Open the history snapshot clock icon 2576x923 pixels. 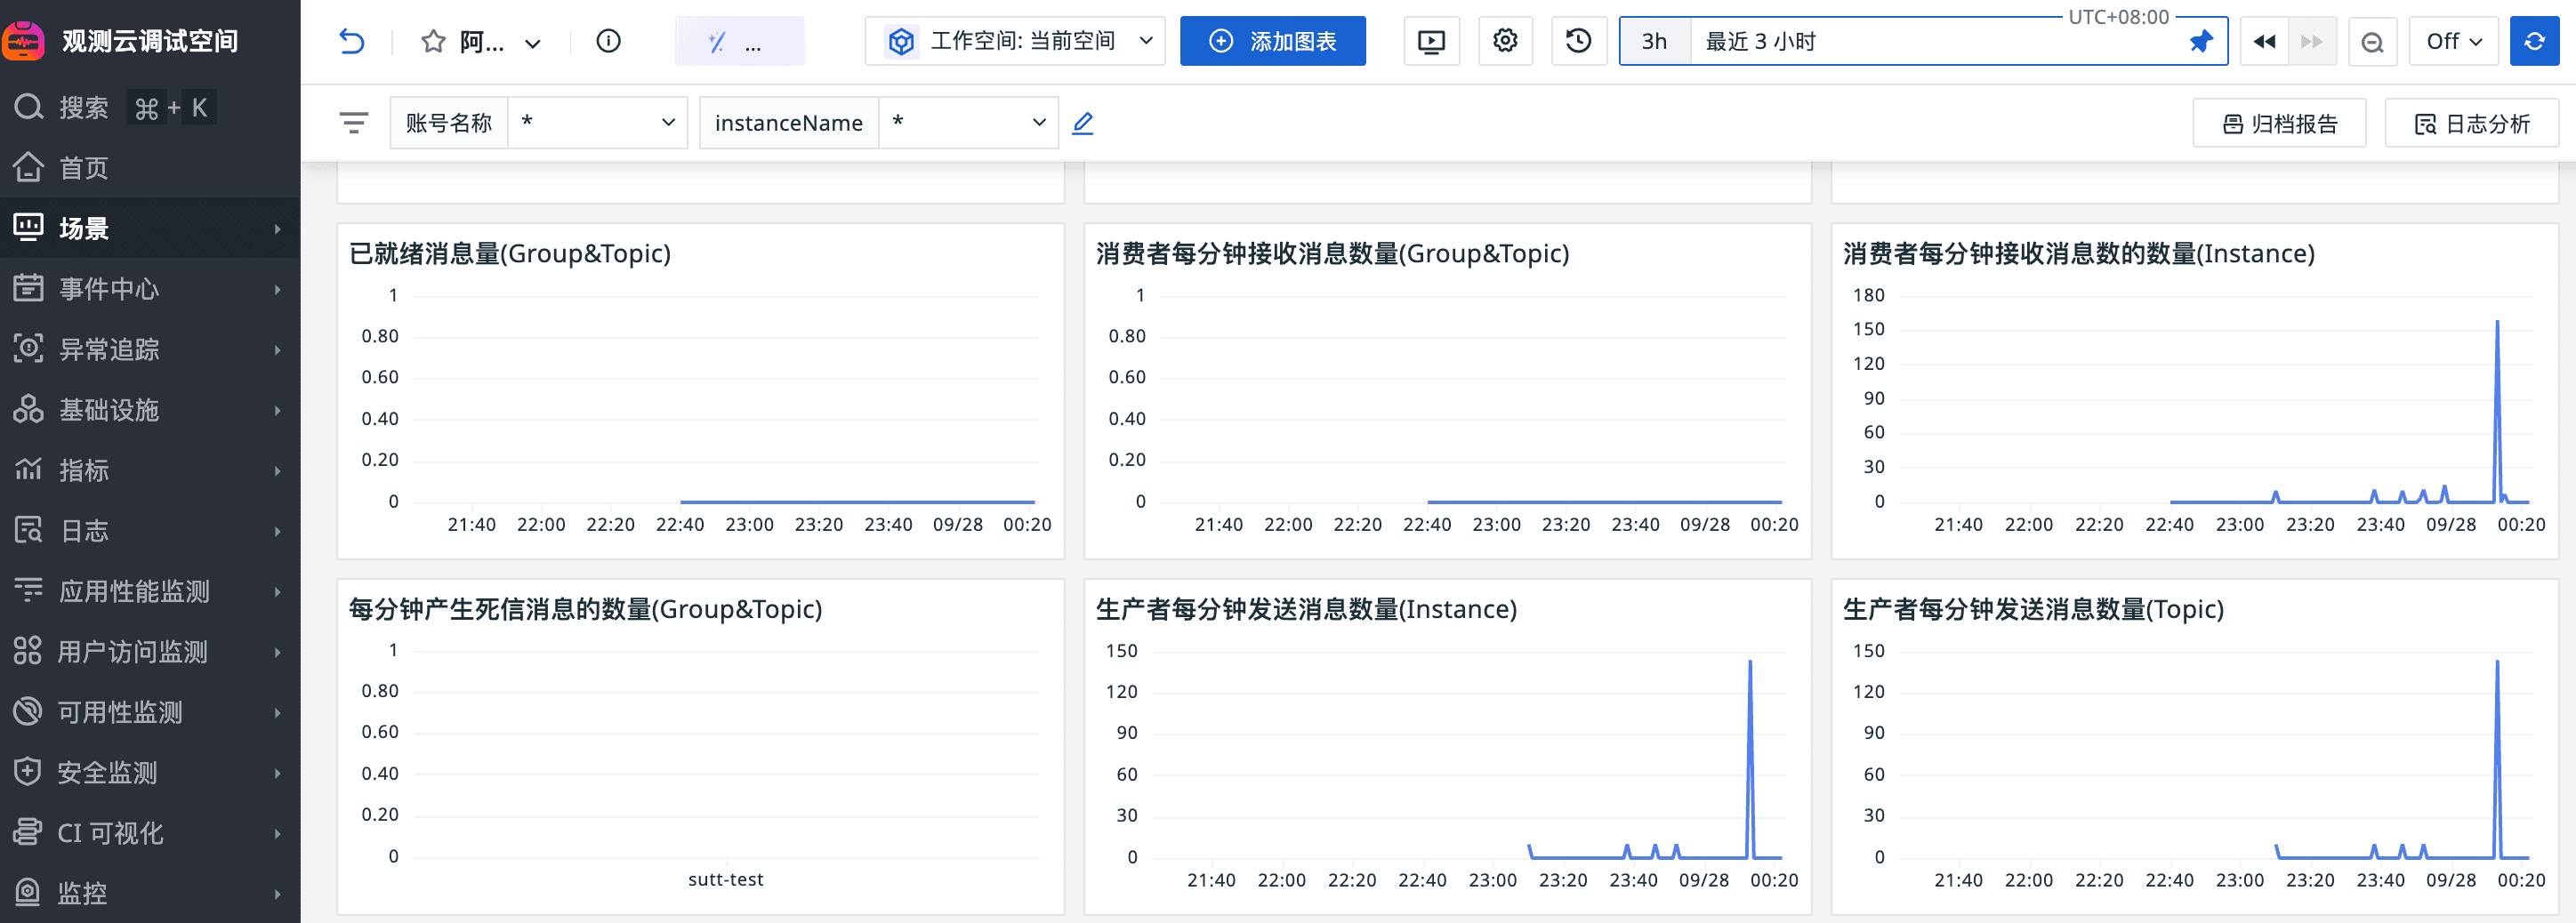[1578, 41]
